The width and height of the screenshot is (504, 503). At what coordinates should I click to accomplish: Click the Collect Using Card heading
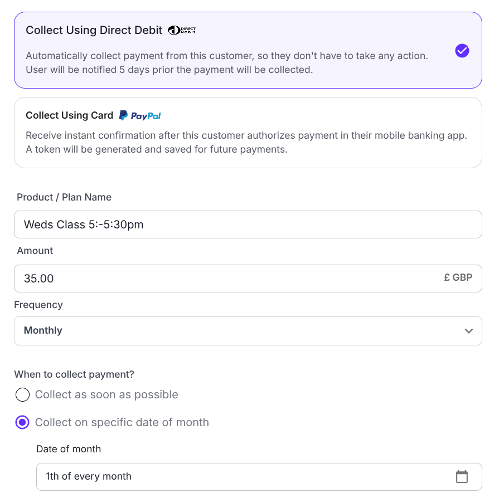click(69, 115)
